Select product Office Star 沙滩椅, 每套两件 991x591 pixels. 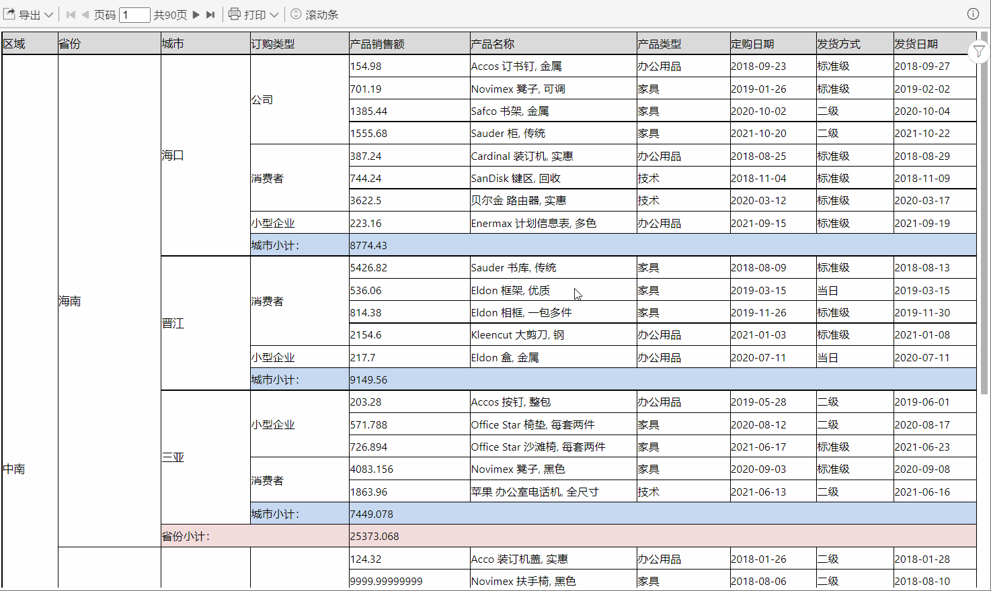[x=553, y=447]
